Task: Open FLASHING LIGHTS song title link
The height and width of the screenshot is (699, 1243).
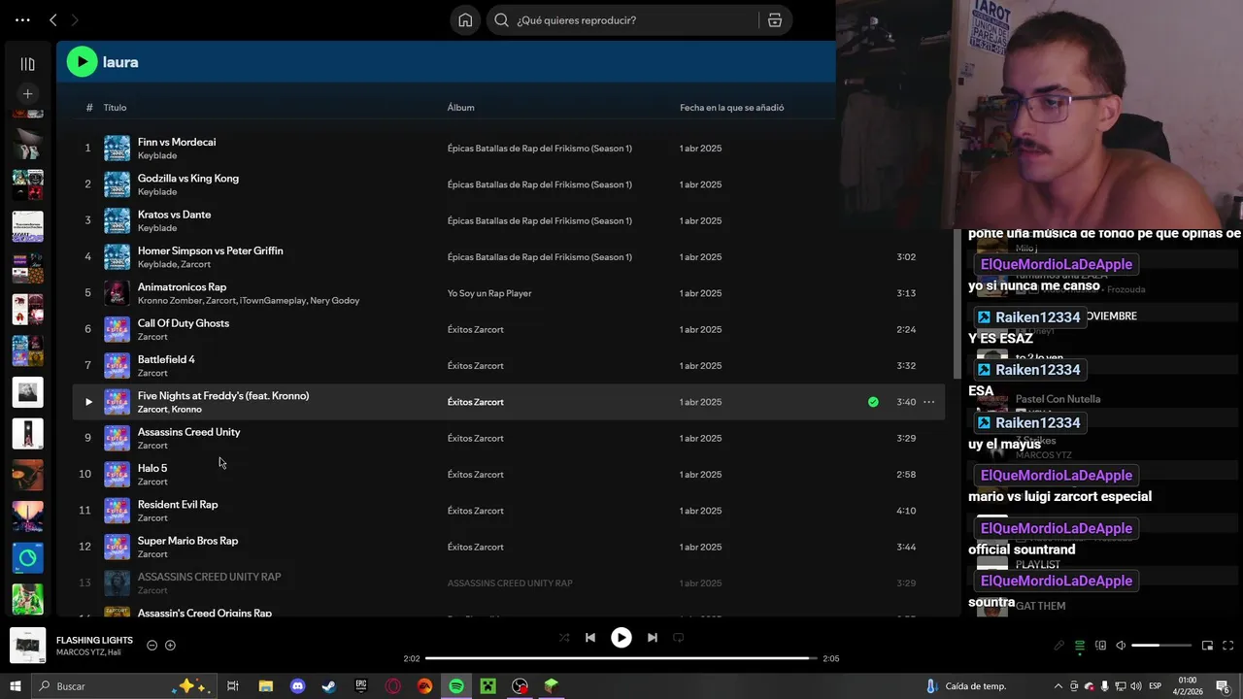Action: click(x=94, y=641)
